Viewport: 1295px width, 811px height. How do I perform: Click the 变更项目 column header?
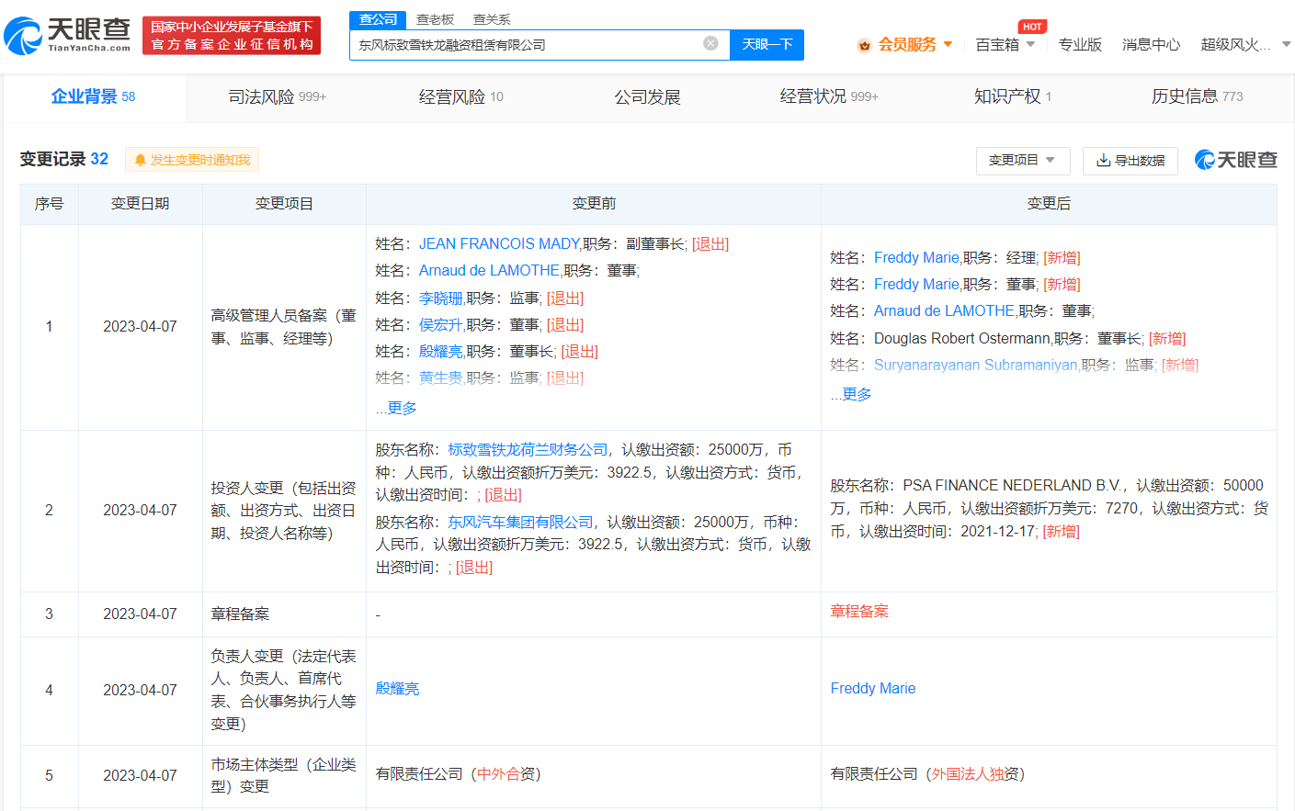click(x=284, y=204)
